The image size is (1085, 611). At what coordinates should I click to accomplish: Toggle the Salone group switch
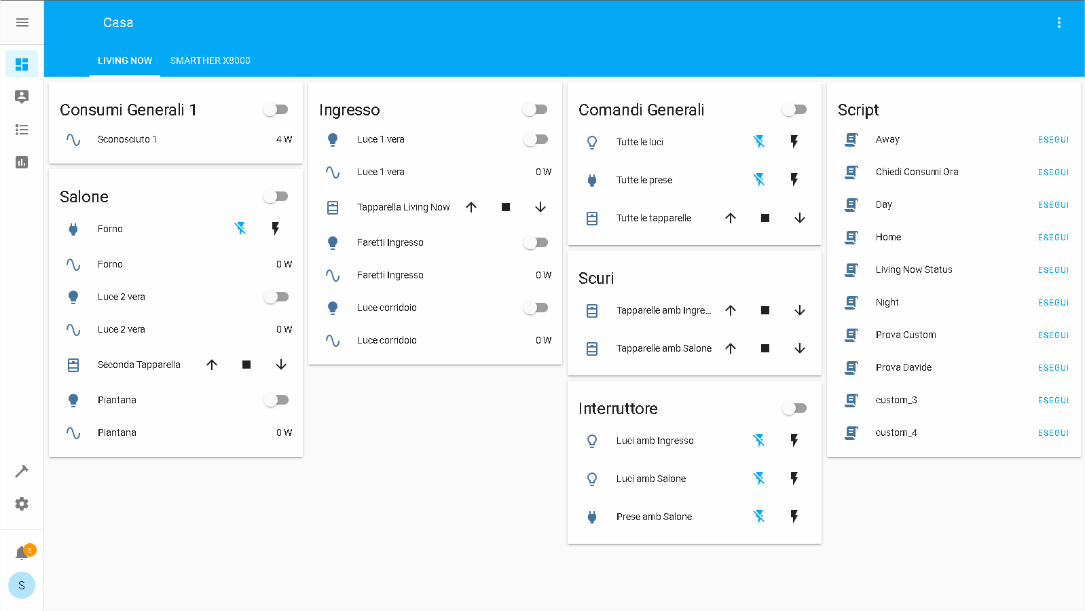[276, 196]
